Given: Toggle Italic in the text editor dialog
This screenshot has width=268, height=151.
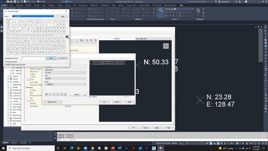Looking at the screenshot, I should 50,94.
